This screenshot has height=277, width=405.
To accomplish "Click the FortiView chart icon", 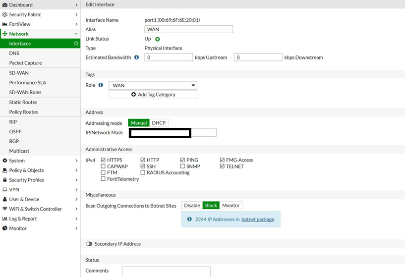I will click(x=5, y=24).
